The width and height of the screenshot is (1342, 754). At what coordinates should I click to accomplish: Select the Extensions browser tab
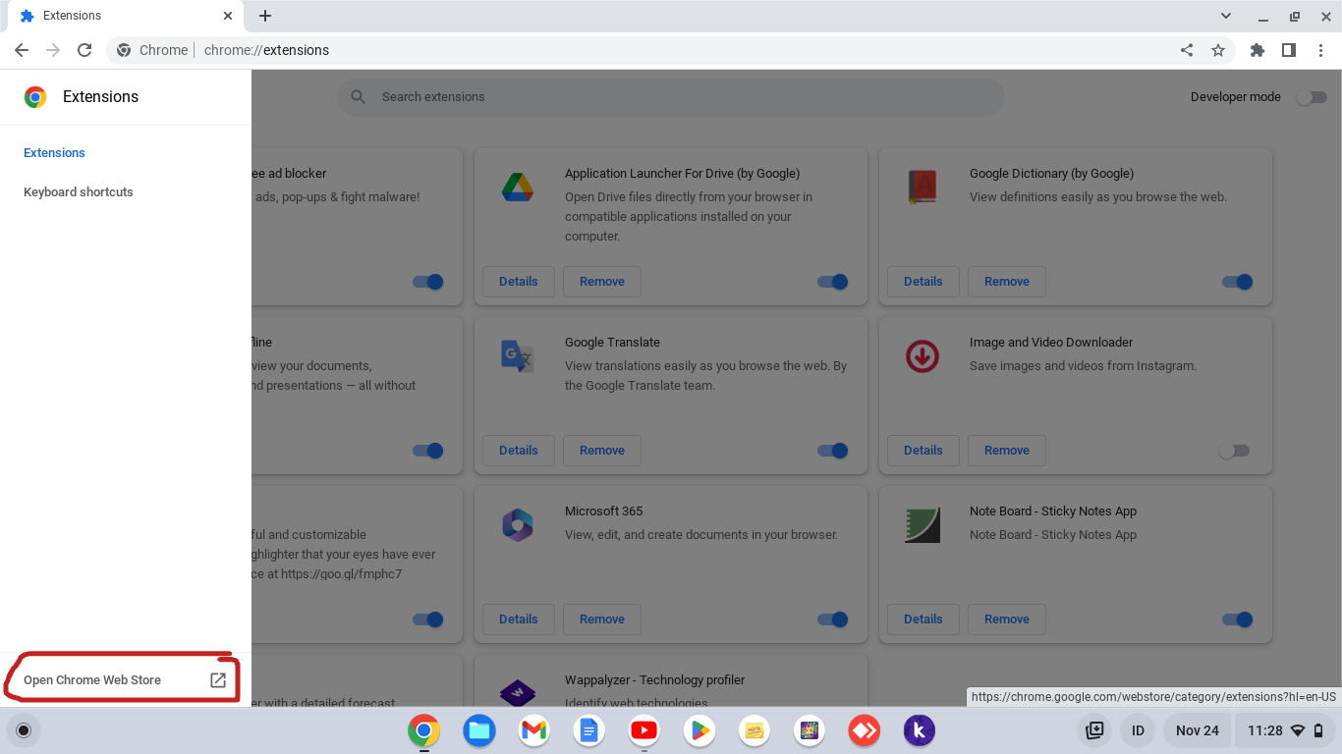[125, 17]
